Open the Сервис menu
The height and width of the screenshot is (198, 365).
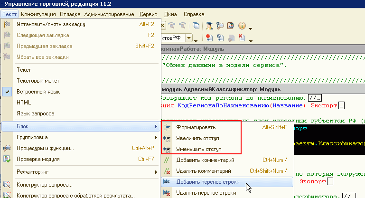(149, 14)
